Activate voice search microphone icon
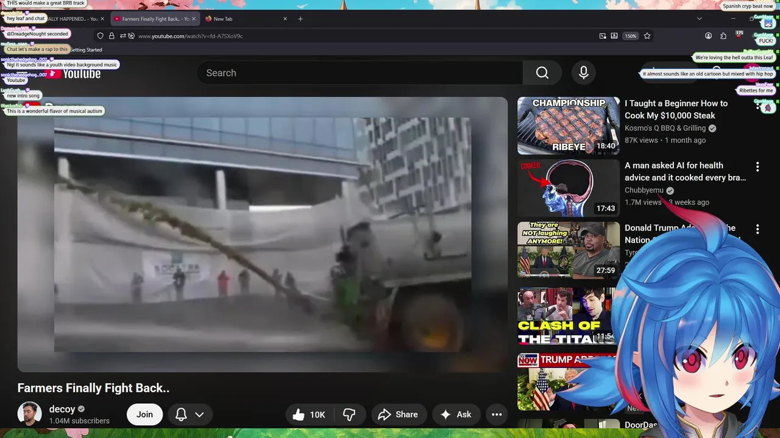The image size is (780, 438). (x=583, y=73)
